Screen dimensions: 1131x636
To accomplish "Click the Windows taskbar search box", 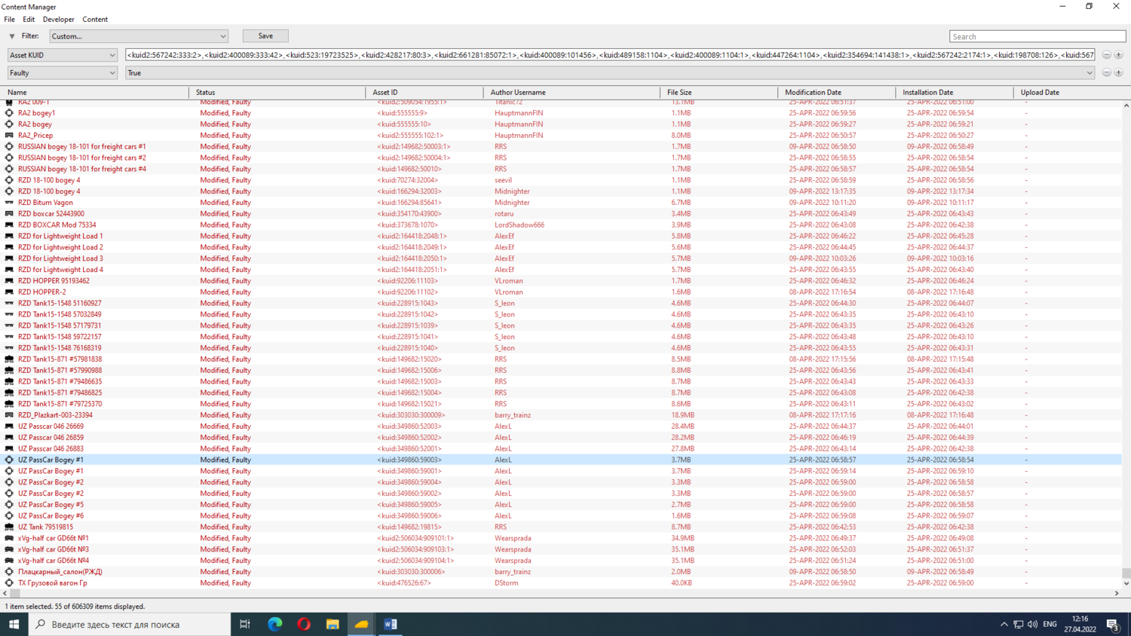I will [x=130, y=624].
